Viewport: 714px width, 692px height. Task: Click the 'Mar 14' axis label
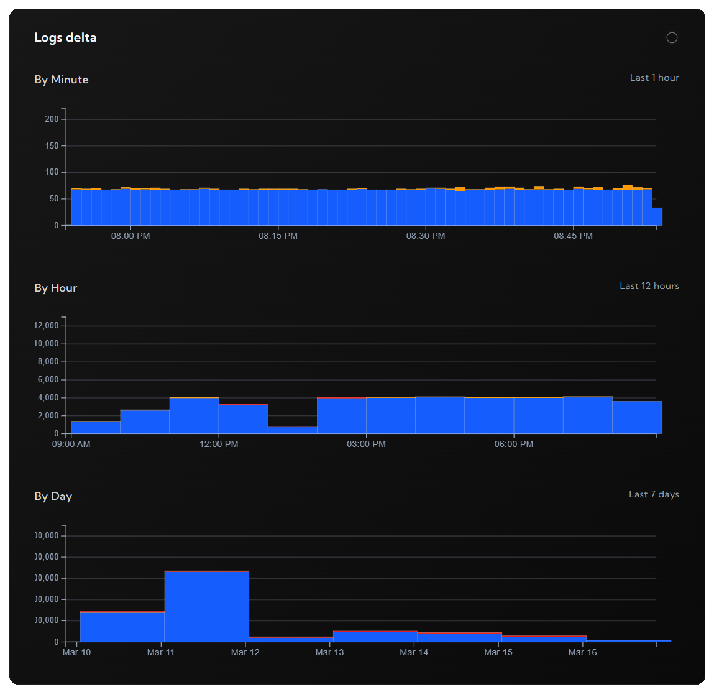(x=414, y=652)
